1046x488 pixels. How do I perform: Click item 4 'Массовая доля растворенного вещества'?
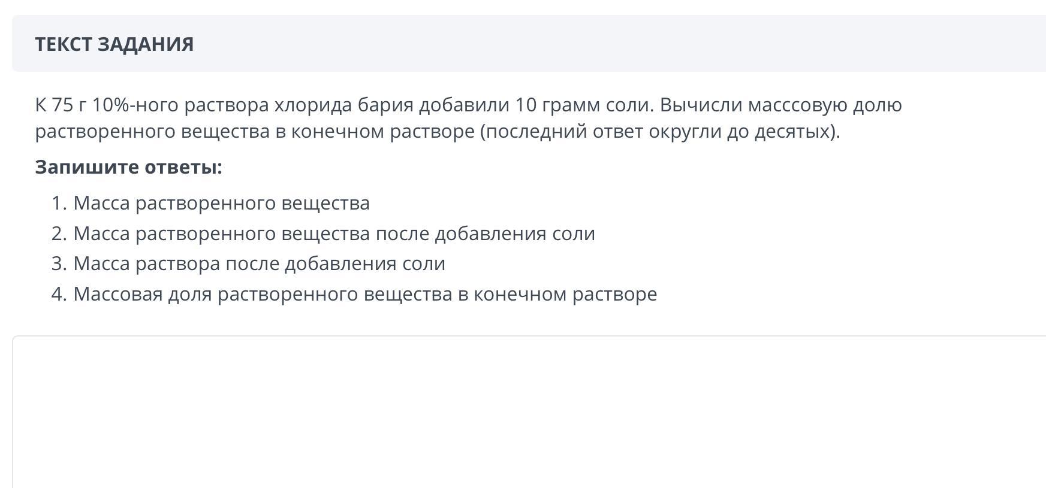coord(365,294)
